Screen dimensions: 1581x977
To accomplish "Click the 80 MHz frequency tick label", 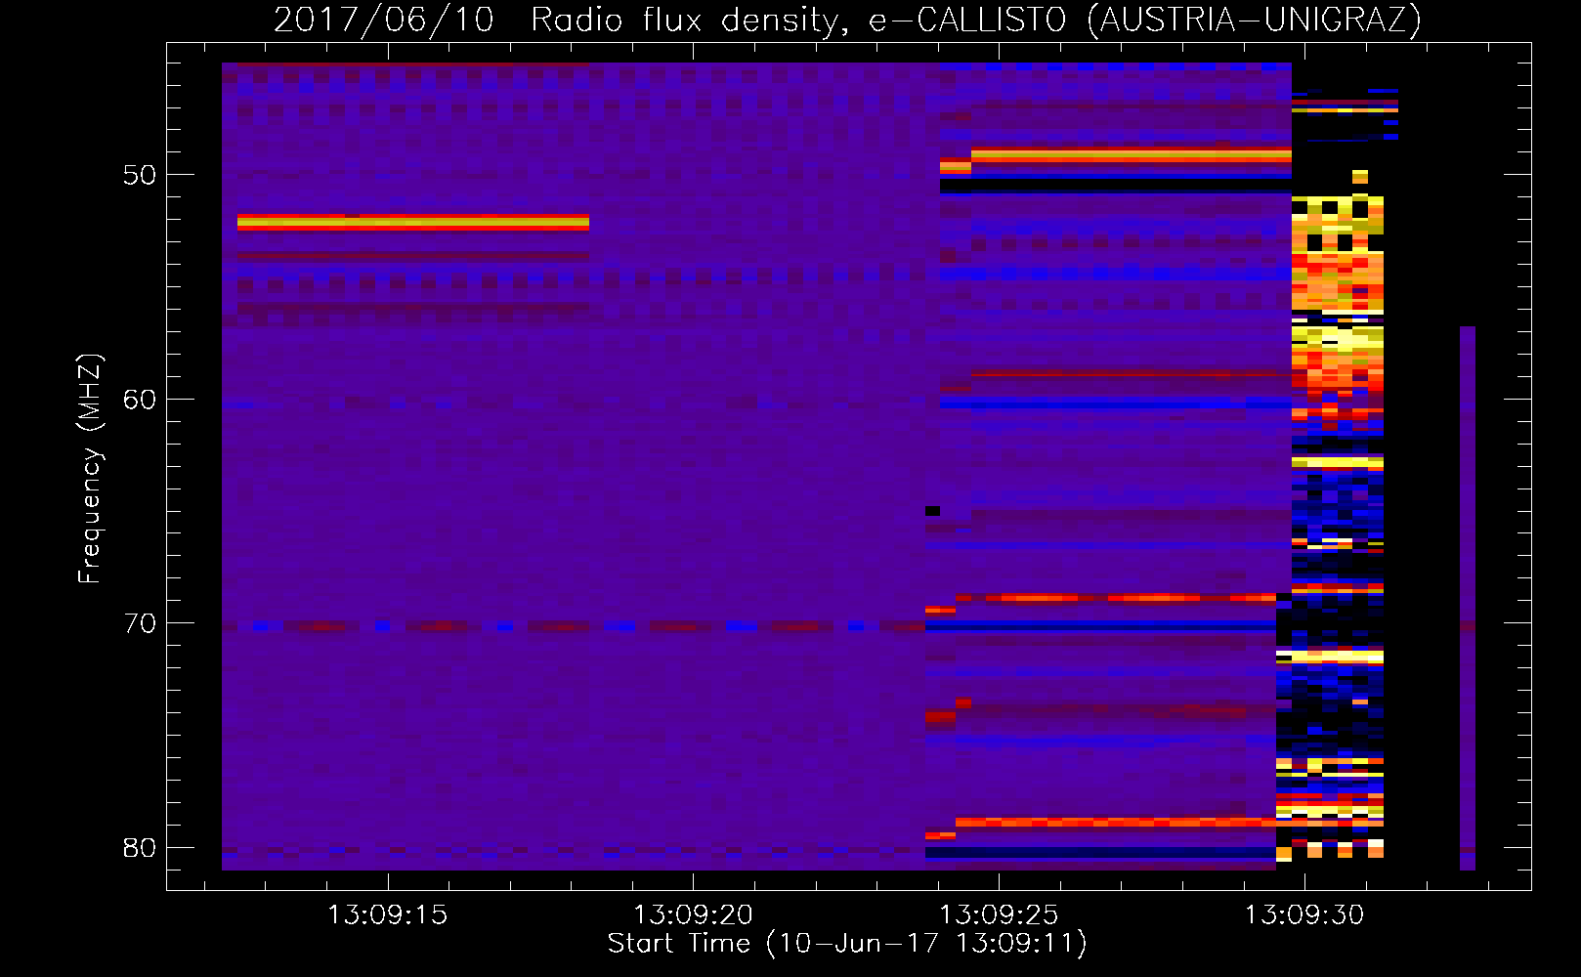I will coord(140,847).
